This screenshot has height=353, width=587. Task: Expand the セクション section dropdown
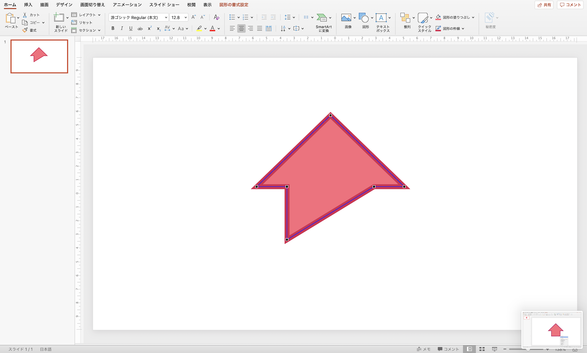click(x=99, y=30)
